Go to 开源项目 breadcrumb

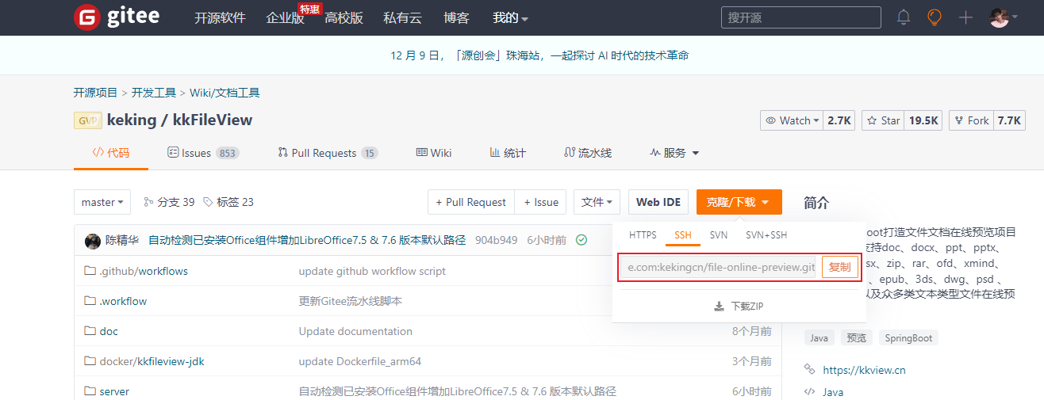(x=95, y=93)
